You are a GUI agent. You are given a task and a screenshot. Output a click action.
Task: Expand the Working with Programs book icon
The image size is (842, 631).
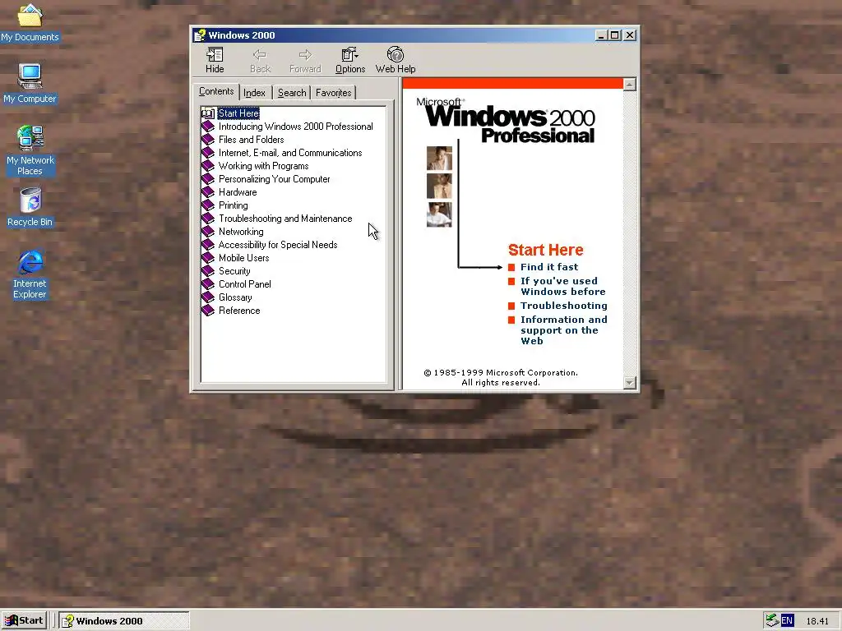[208, 166]
